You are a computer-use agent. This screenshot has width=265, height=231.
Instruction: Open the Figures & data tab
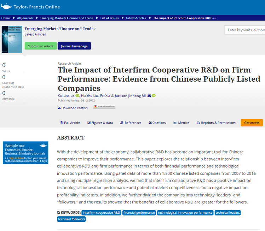[100, 123]
